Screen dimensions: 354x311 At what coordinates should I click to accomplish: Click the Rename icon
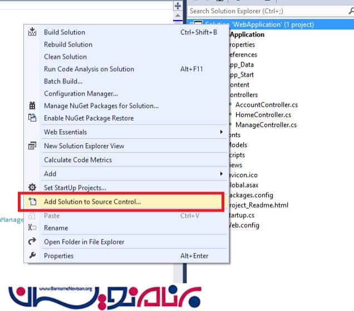tap(32, 228)
